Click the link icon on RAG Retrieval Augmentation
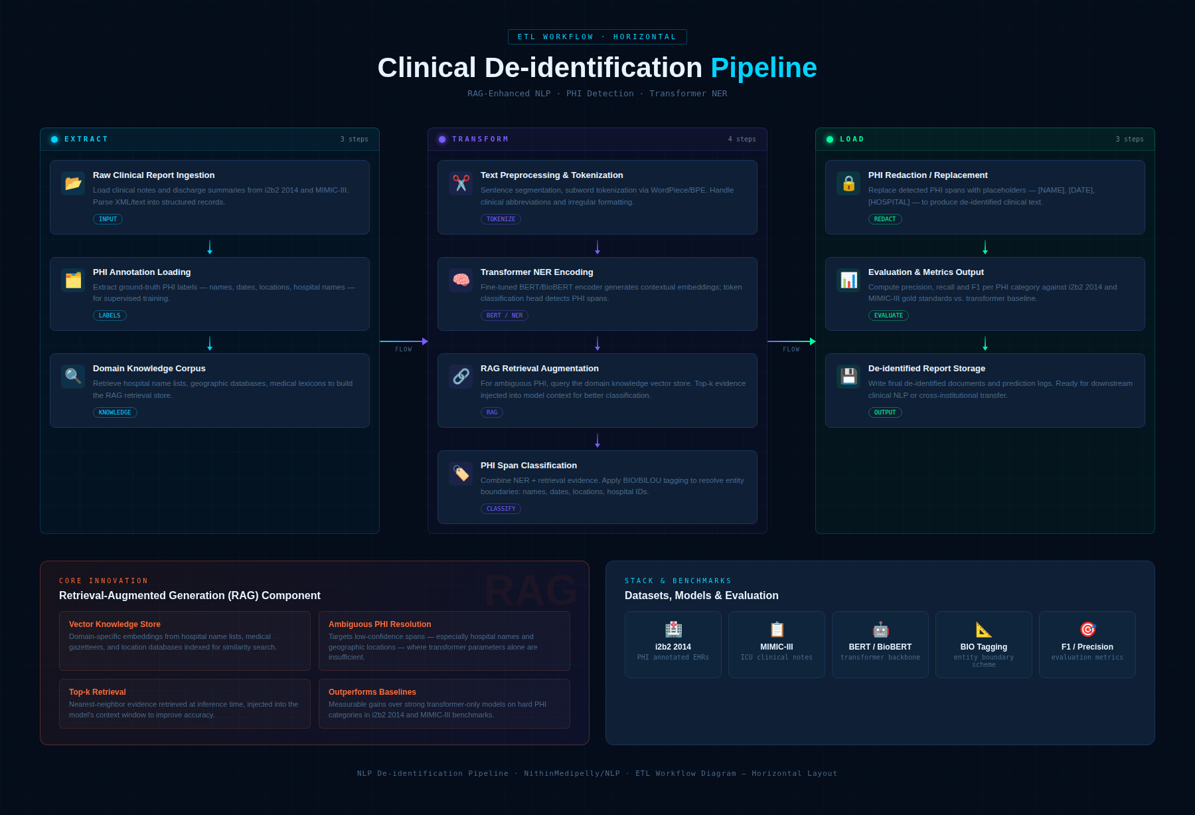 460,377
